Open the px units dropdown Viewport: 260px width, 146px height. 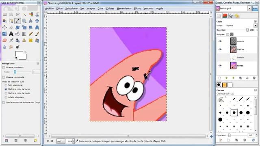click(61, 141)
